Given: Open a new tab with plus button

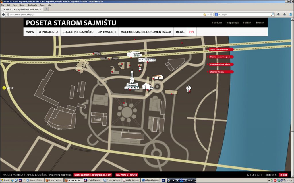Looking at the screenshot, I should coord(46,9).
